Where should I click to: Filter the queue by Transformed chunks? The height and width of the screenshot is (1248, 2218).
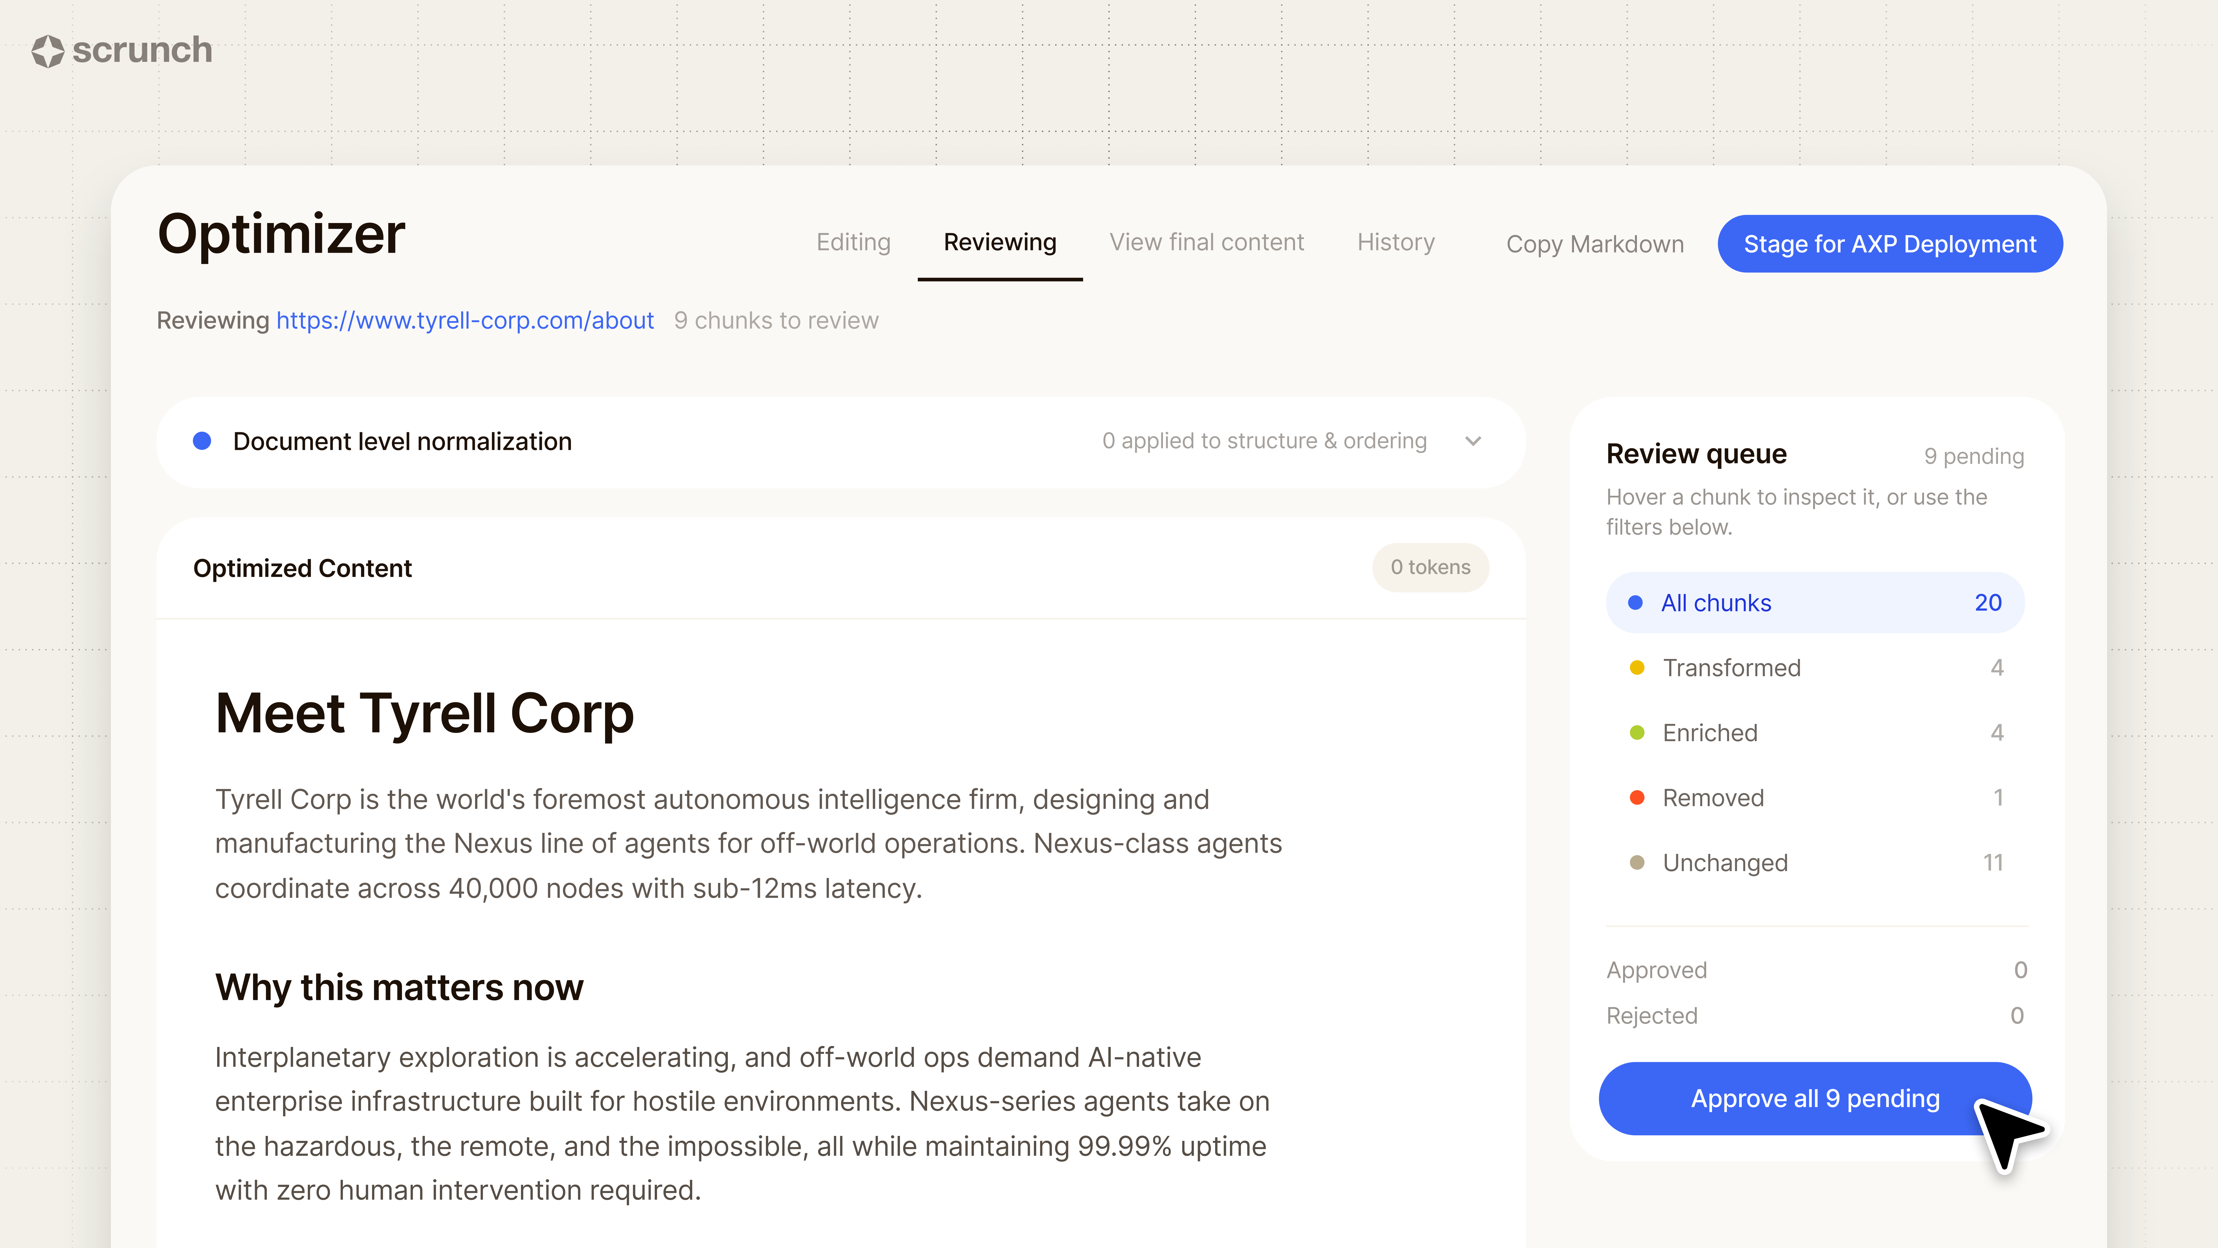pos(1815,668)
